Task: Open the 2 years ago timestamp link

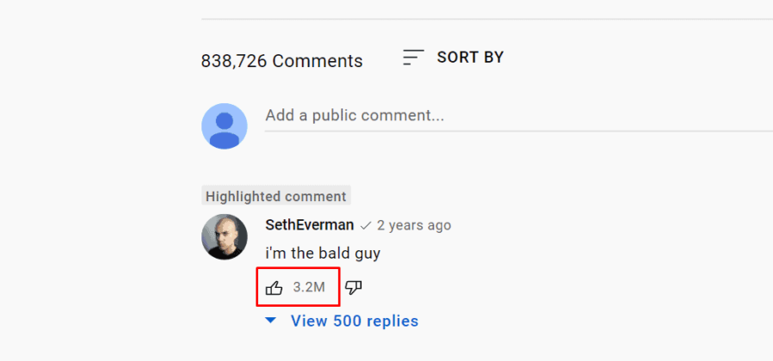Action: tap(413, 225)
